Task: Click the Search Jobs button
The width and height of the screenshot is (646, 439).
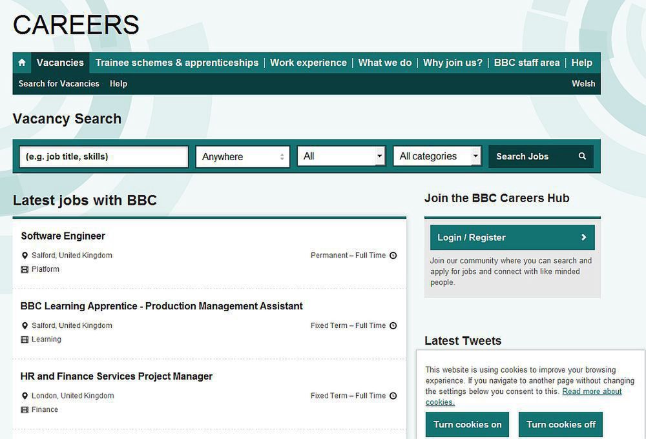Action: click(541, 156)
